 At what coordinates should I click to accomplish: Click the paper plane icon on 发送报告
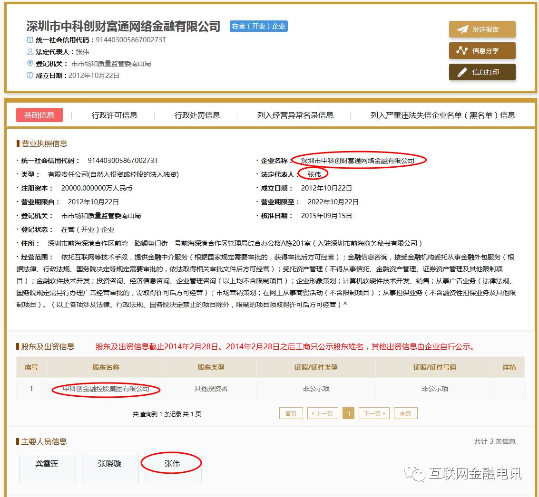(462, 29)
